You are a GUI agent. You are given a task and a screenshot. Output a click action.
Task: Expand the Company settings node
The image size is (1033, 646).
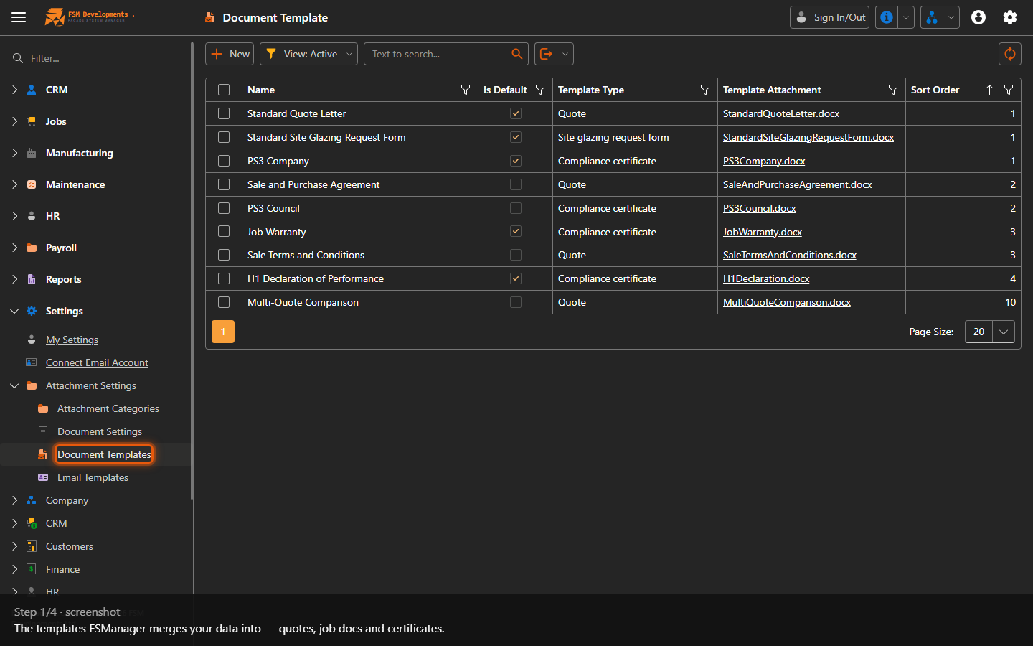[14, 500]
